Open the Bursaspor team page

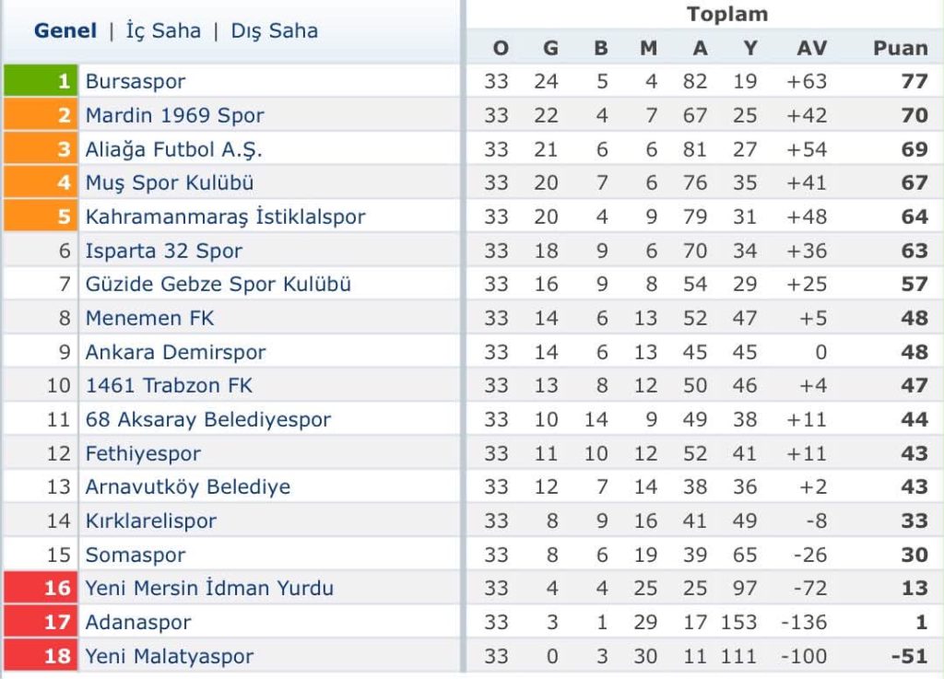click(136, 81)
